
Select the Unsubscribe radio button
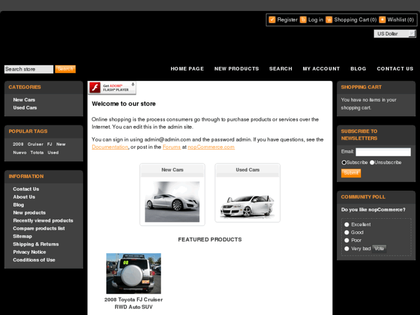(372, 162)
